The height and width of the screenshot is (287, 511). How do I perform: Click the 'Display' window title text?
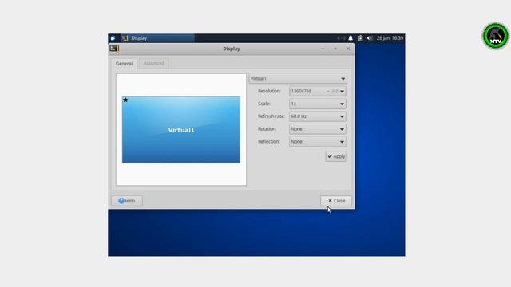232,49
